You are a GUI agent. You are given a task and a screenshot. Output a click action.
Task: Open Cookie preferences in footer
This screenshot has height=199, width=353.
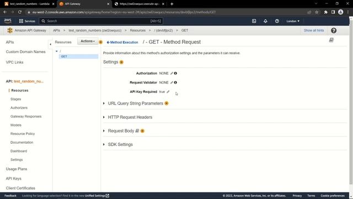[x=333, y=196]
